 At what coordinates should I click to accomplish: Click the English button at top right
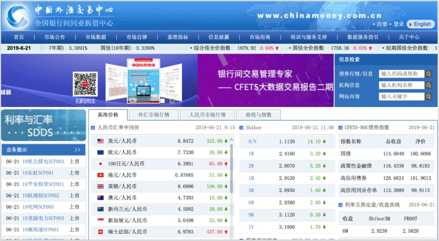pyautogui.click(x=421, y=24)
